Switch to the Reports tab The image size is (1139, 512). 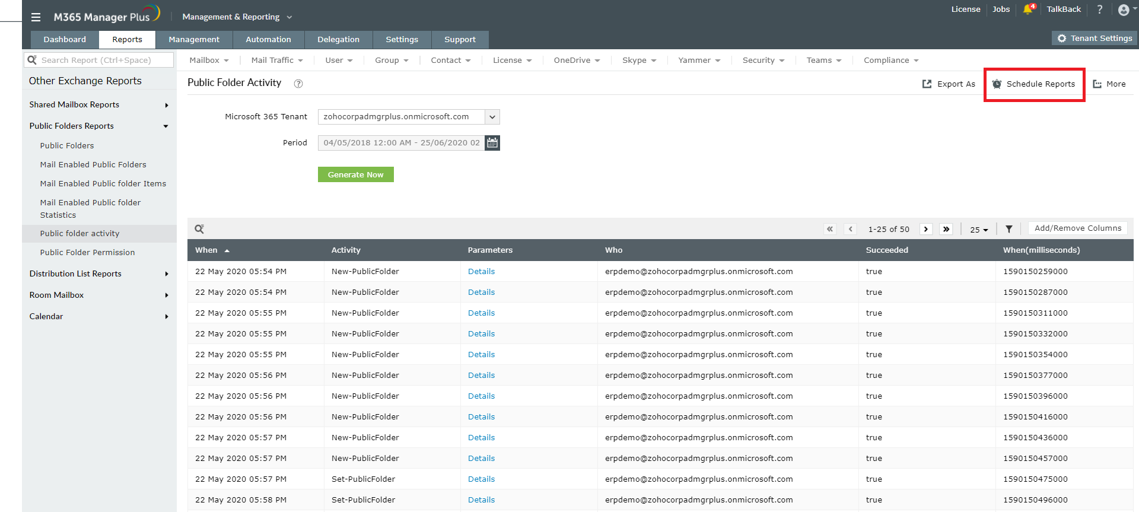tap(127, 40)
